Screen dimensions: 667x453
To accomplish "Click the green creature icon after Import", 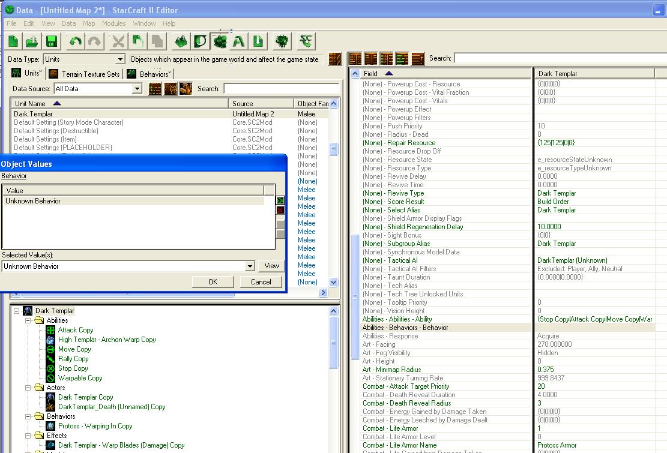I will [282, 41].
